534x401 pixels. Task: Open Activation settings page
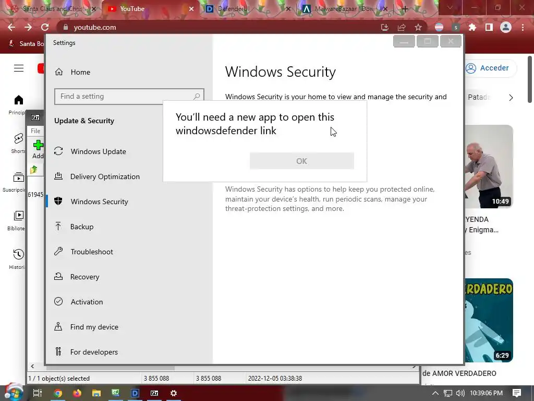(x=87, y=302)
